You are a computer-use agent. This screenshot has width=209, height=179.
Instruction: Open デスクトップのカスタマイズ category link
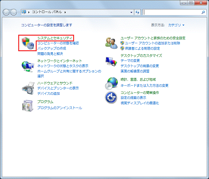pyautogui.click(x=141, y=55)
